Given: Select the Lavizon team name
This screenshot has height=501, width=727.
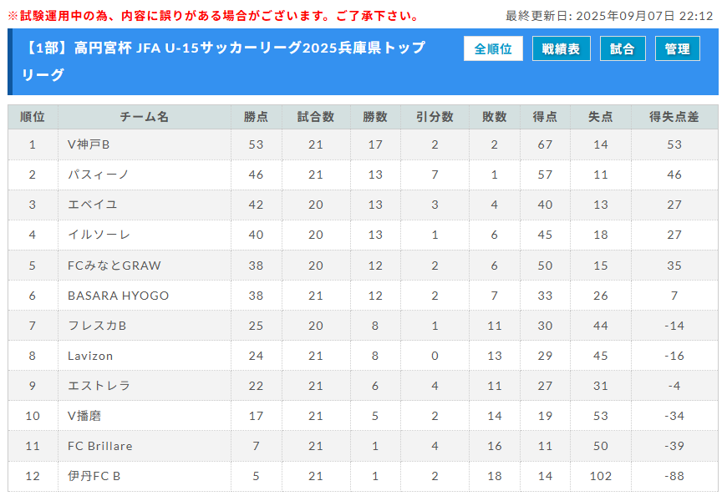Looking at the screenshot, I should click(90, 356).
